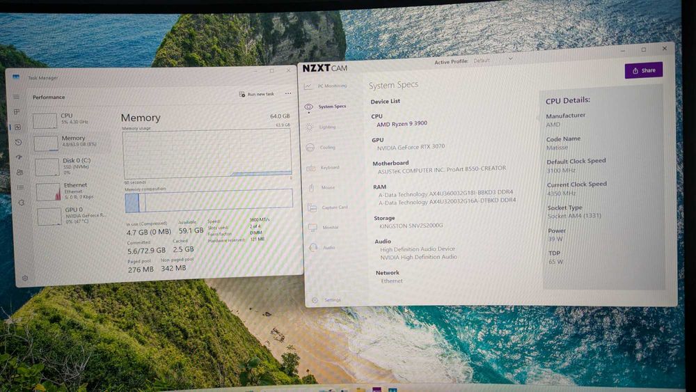
Task: Open Monitor in NZXT CAM sidebar
Action: click(x=324, y=228)
